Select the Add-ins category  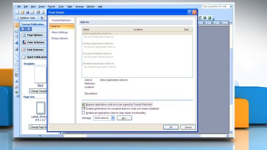62,26
